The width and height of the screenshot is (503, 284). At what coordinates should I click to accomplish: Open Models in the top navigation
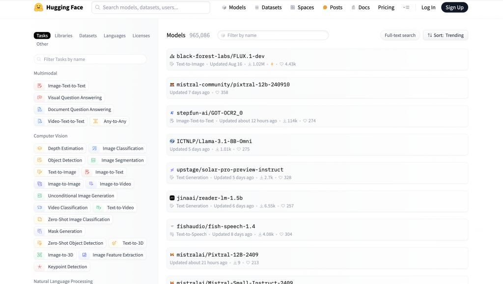pyautogui.click(x=233, y=7)
